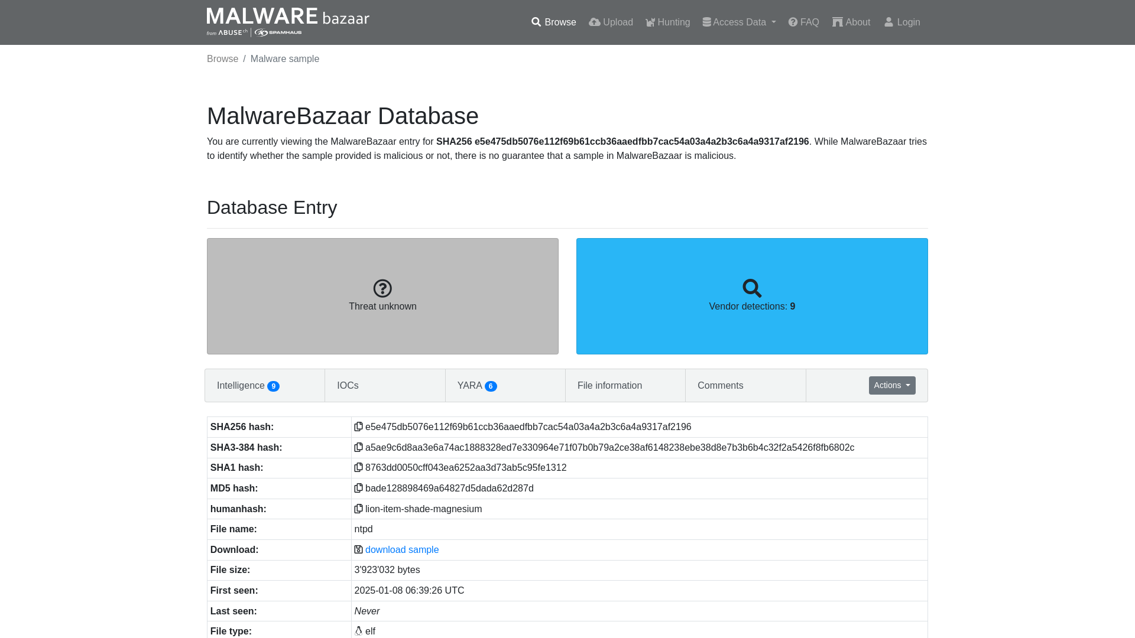1135x638 pixels.
Task: Click the FAQ icon in navigation
Action: coord(793,22)
